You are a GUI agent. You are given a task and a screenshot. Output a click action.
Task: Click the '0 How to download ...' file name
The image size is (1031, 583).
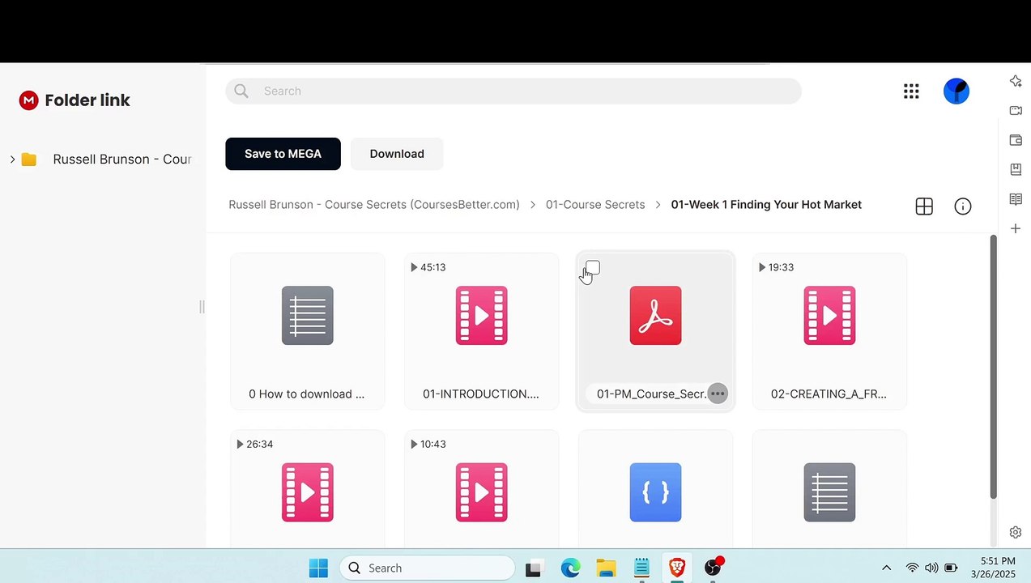click(307, 394)
